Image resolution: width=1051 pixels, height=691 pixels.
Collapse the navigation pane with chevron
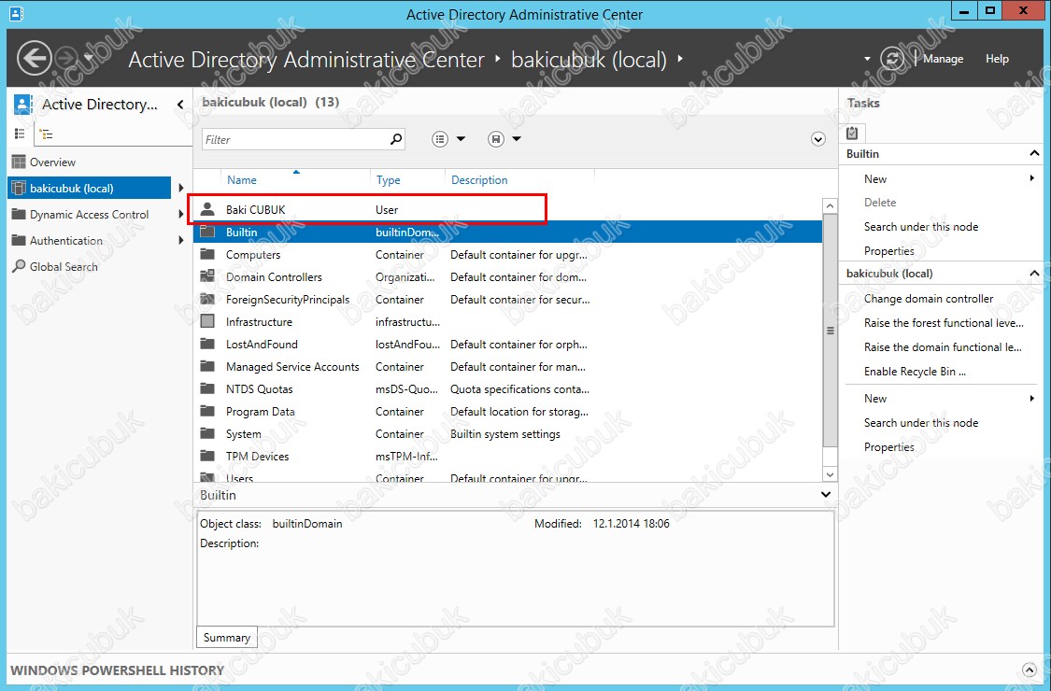point(179,104)
